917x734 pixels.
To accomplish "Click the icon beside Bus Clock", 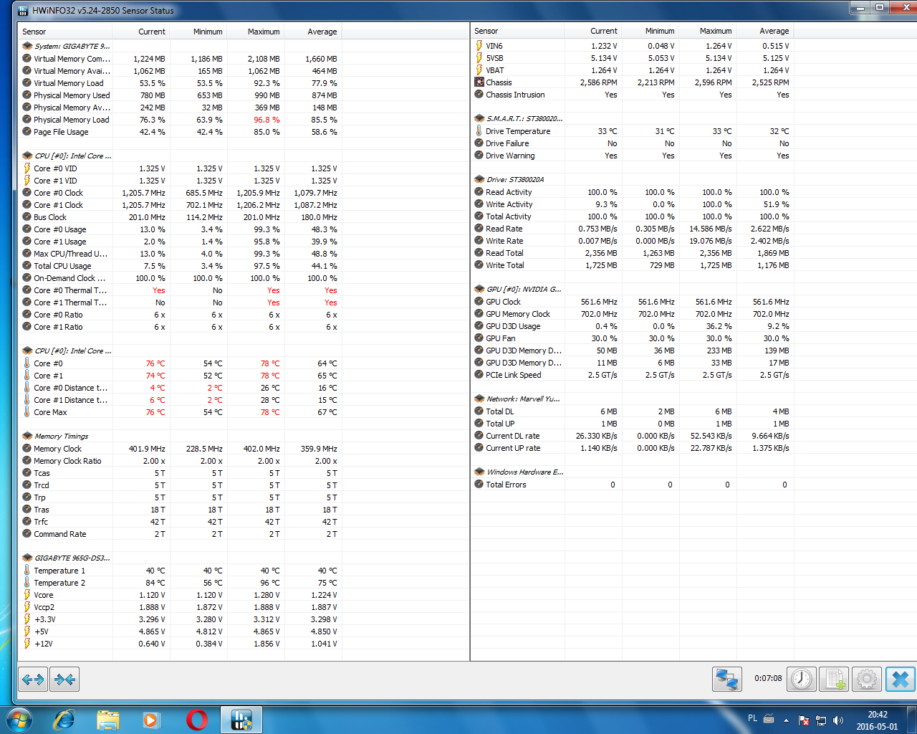I will 27,217.
